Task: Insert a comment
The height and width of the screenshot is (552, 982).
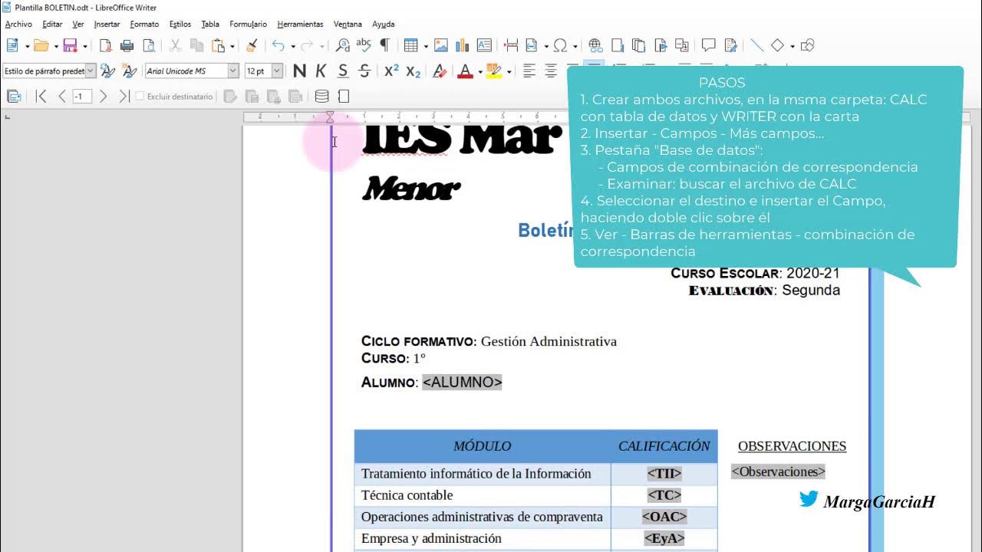Action: (709, 46)
